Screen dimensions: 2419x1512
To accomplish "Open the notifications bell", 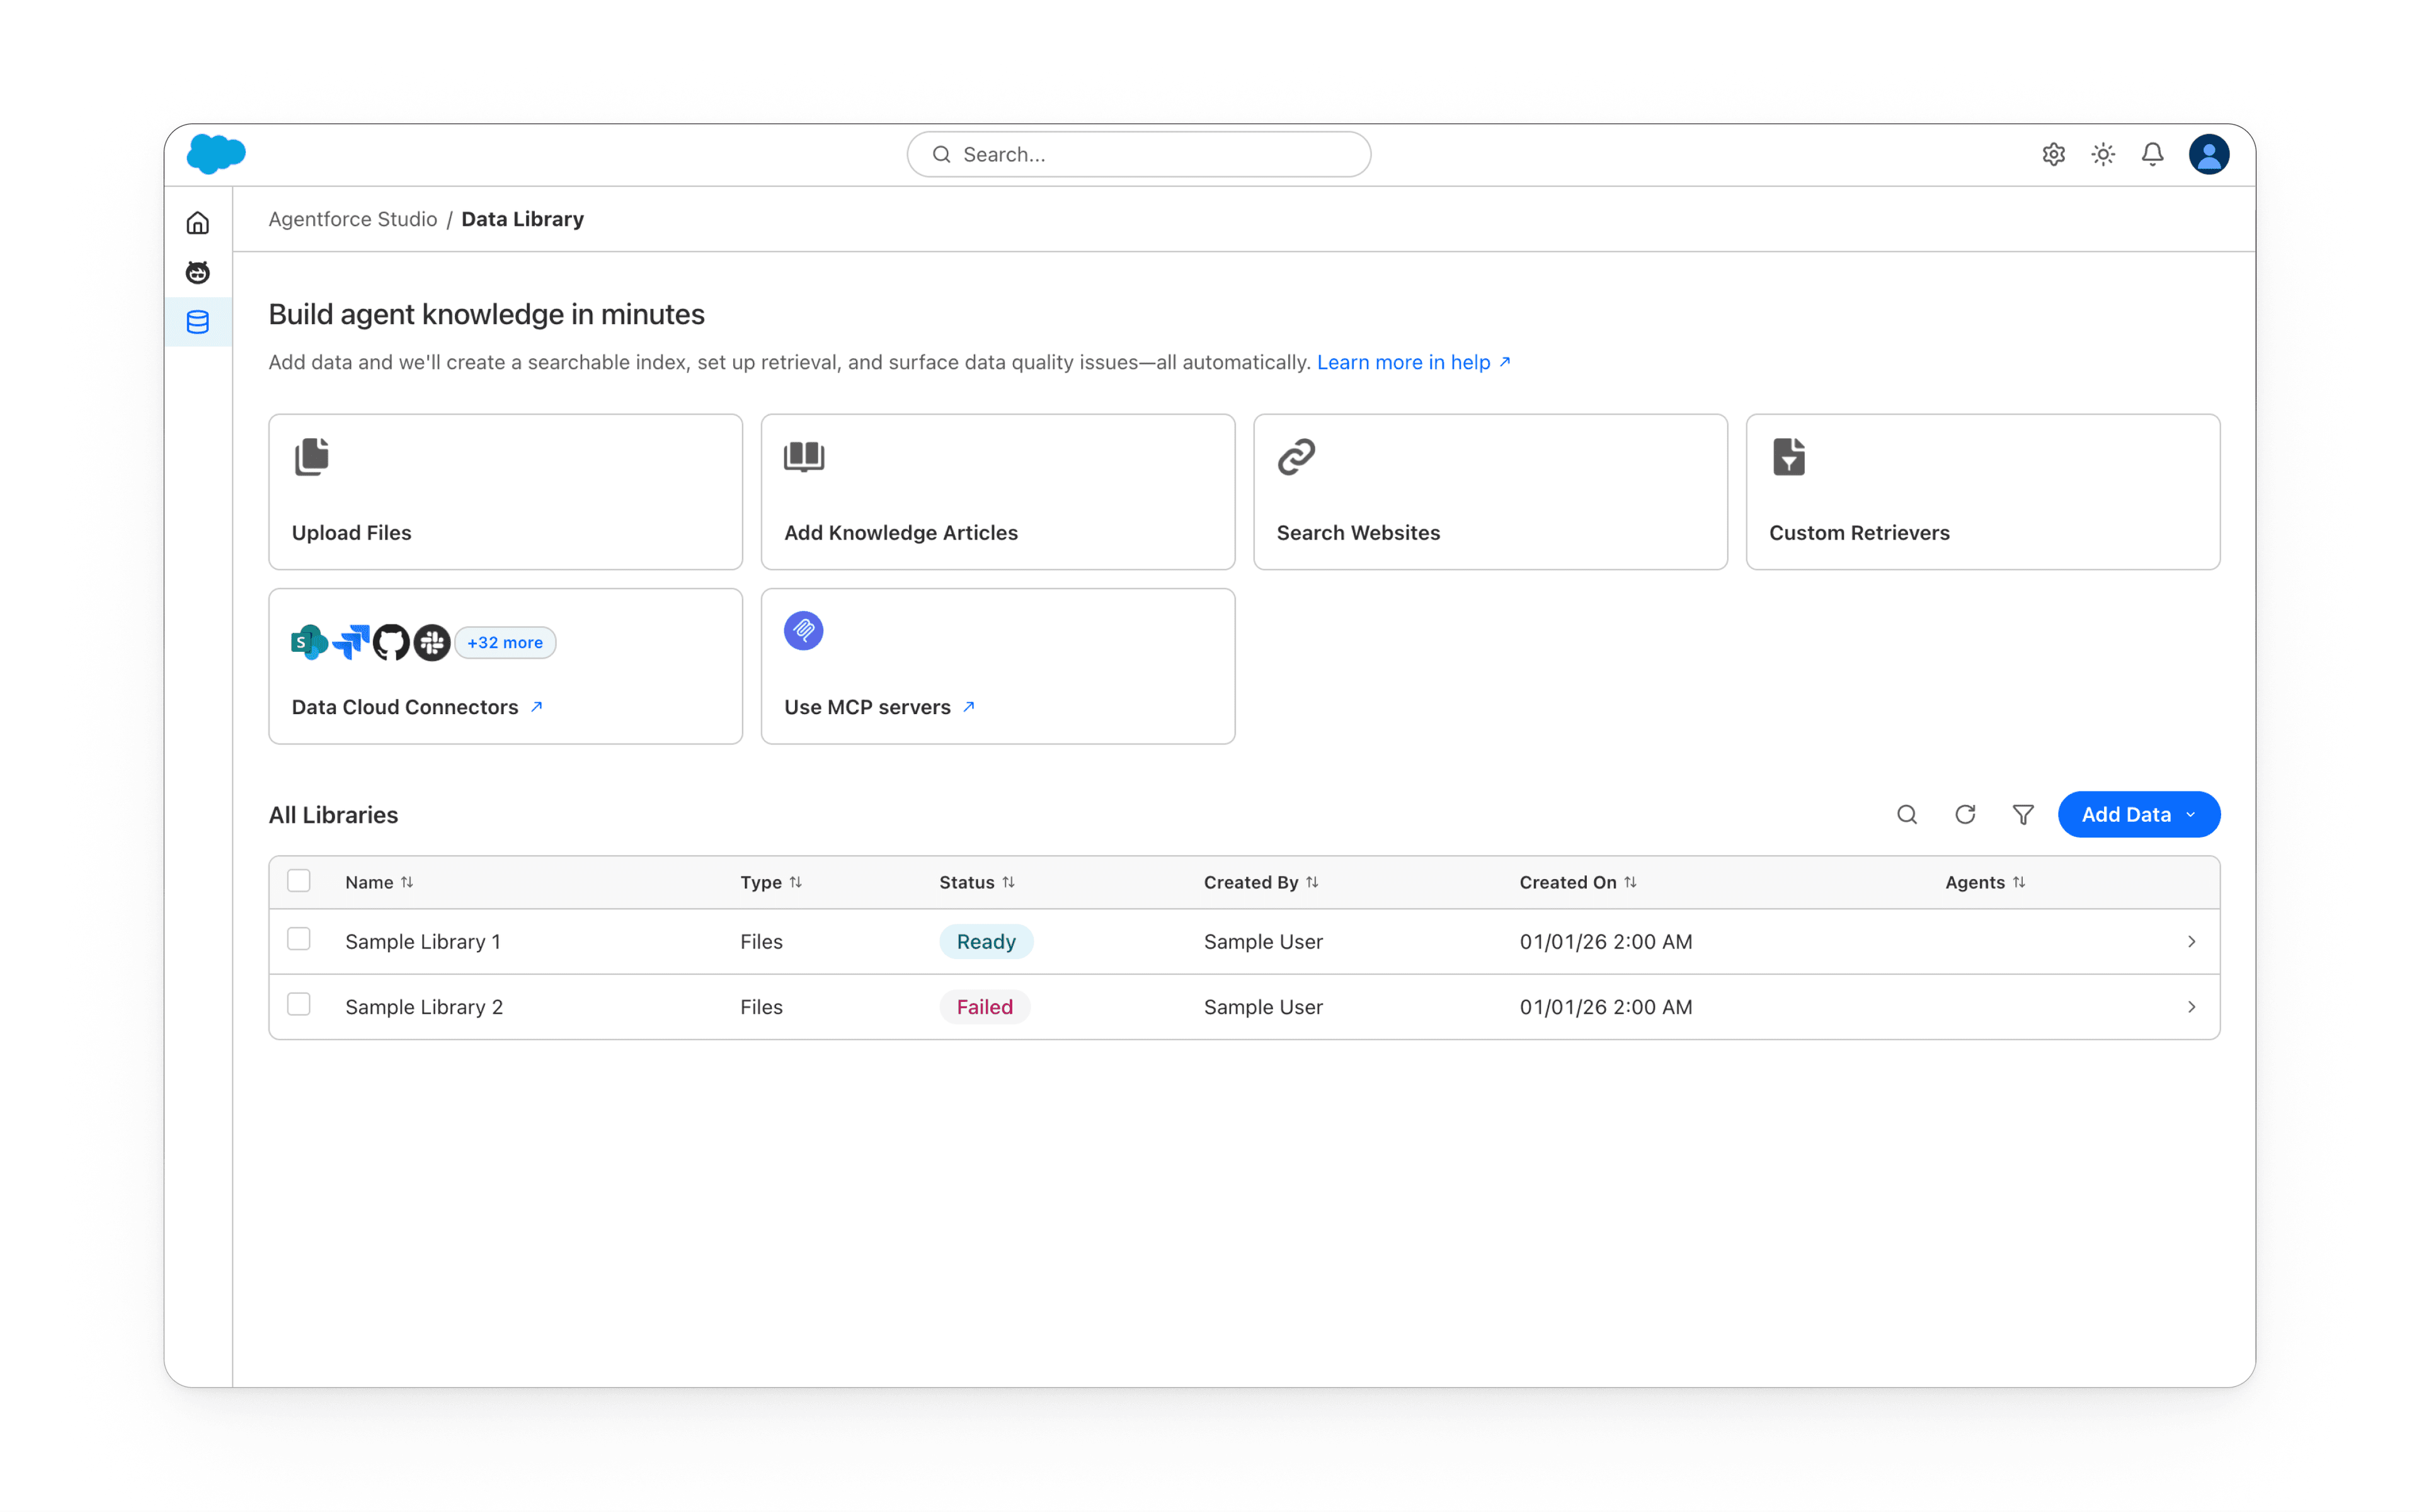I will pos(2153,154).
